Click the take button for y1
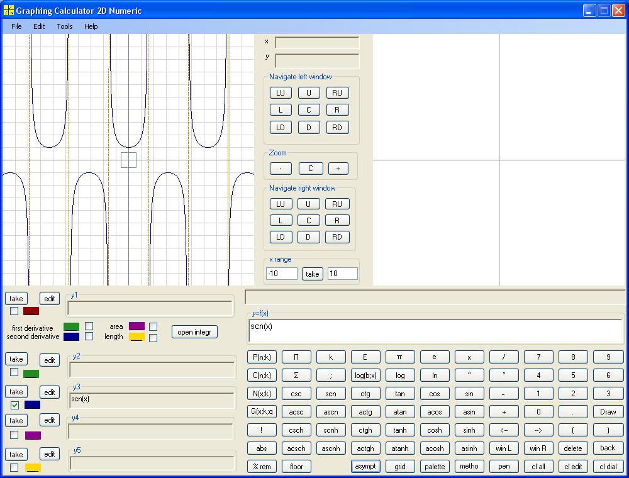Image resolution: width=629 pixels, height=478 pixels. point(16,299)
